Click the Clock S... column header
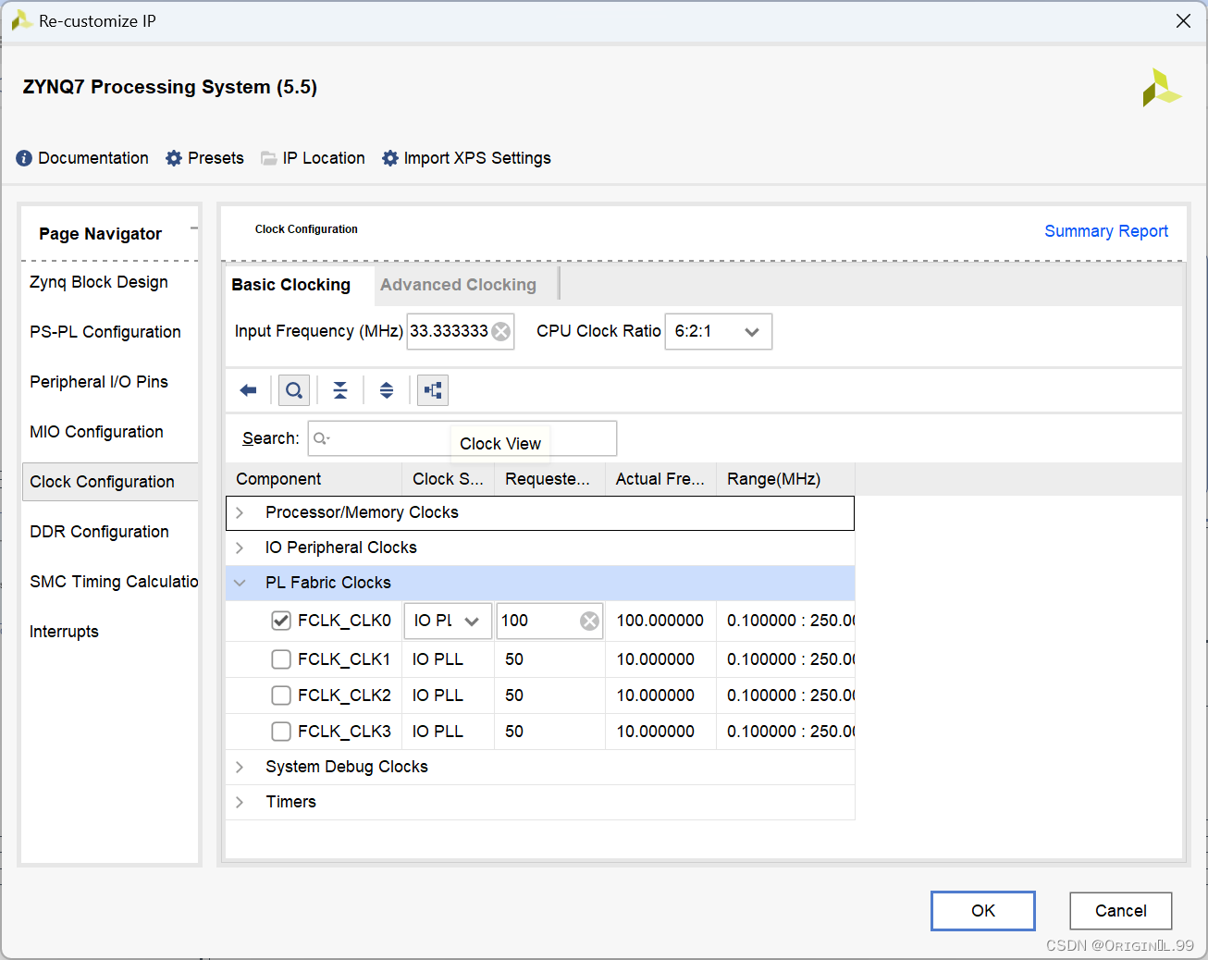 tap(448, 479)
